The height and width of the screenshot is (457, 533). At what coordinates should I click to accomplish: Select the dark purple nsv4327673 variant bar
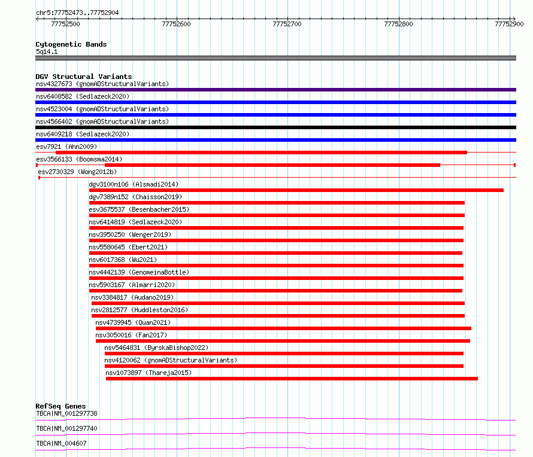[x=275, y=90]
